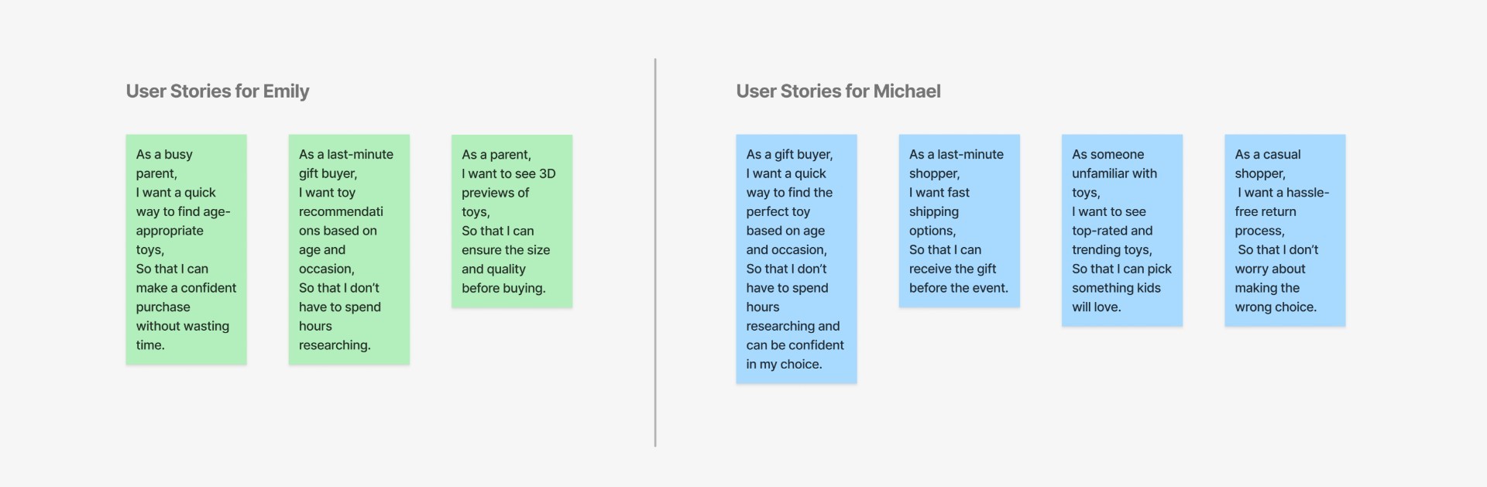
Task: Click the 'before the event.' text in the blue note
Action: point(959,288)
